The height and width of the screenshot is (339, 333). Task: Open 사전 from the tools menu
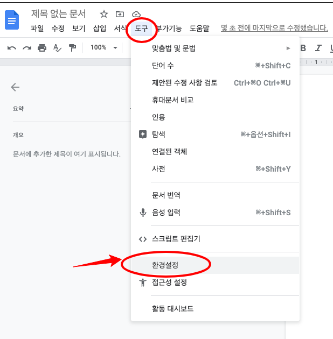[x=215, y=169]
